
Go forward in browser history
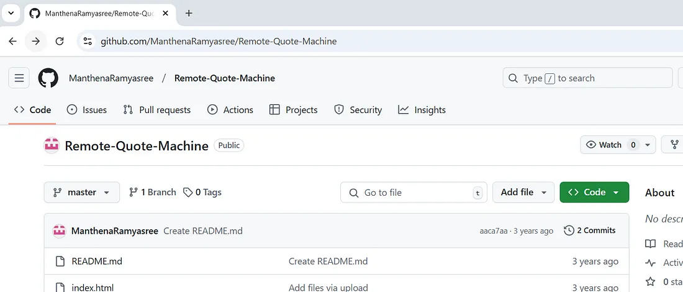[x=36, y=42]
